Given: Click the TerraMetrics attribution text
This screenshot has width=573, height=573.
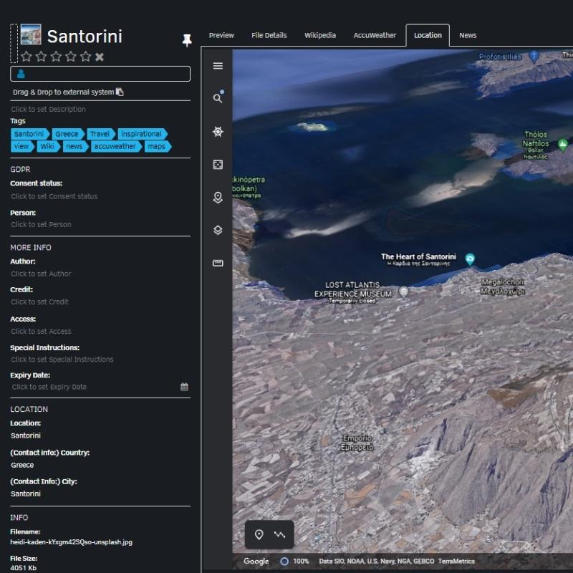Looking at the screenshot, I should [x=456, y=562].
